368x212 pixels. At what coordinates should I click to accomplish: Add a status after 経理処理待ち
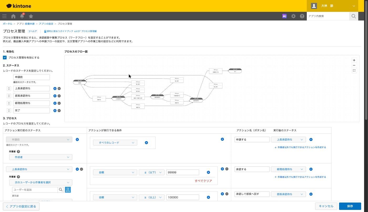(x=55, y=103)
